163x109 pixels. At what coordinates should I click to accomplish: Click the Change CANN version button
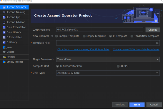(x=153, y=30)
